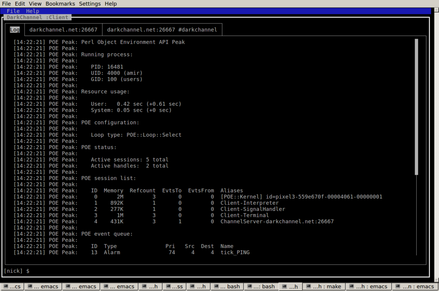The height and width of the screenshot is (291, 439).
Task: Click terminal icon on the '...ss' taskbar tab
Action: (x=168, y=287)
